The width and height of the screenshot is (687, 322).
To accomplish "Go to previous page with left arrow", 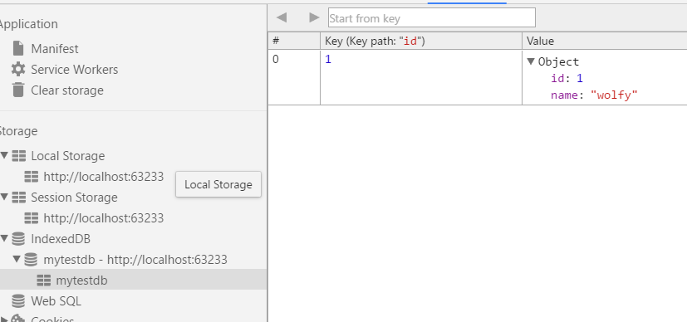I will click(282, 17).
